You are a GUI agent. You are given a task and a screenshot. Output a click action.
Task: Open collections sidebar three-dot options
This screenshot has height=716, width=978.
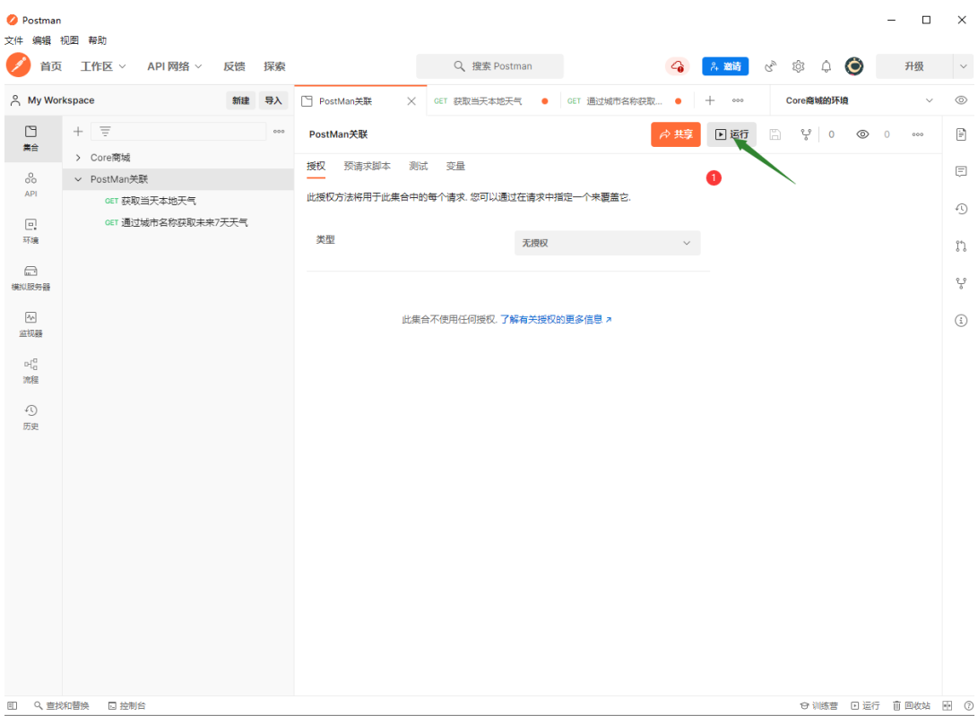coord(279,131)
